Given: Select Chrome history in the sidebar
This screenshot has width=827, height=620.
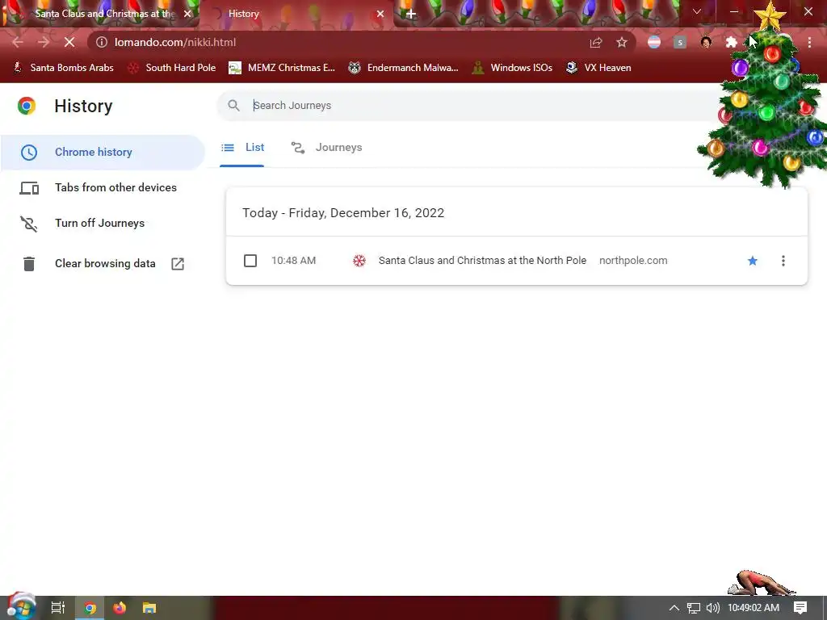Looking at the screenshot, I should point(103,153).
